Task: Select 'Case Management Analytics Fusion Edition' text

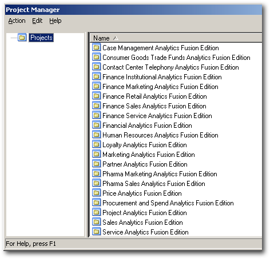Action: click(x=161, y=48)
